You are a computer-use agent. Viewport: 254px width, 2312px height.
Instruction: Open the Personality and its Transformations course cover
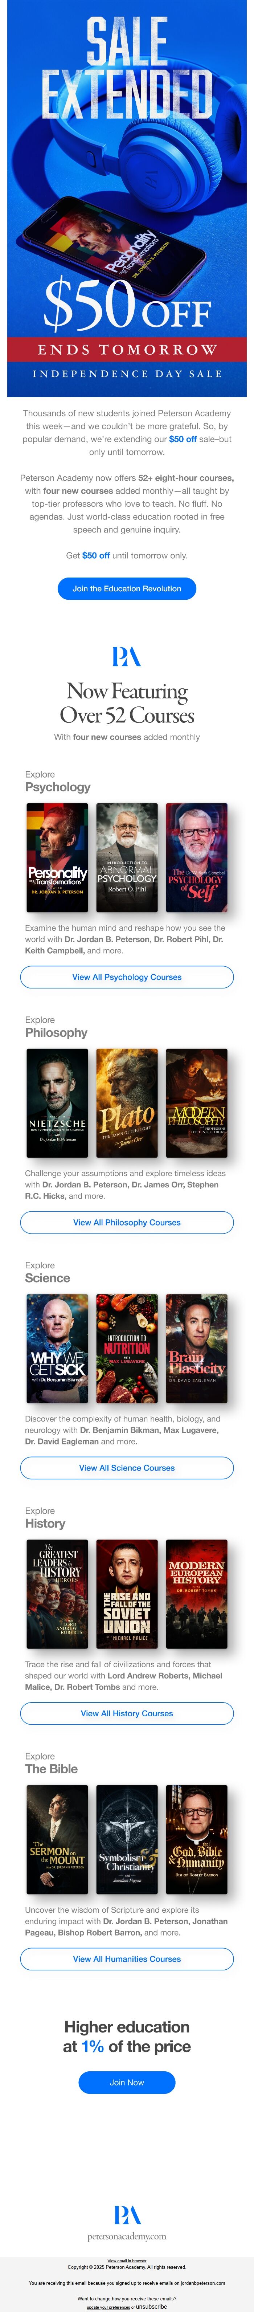(x=57, y=857)
